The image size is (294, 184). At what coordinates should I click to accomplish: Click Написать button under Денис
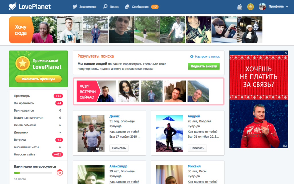pyautogui.click(x=119, y=148)
